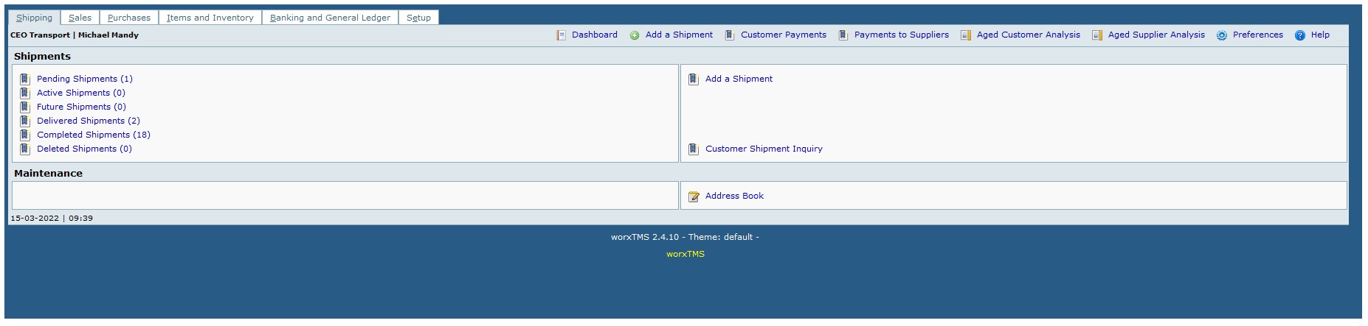
Task: Click the Address Book notepad icon
Action: pyautogui.click(x=694, y=196)
